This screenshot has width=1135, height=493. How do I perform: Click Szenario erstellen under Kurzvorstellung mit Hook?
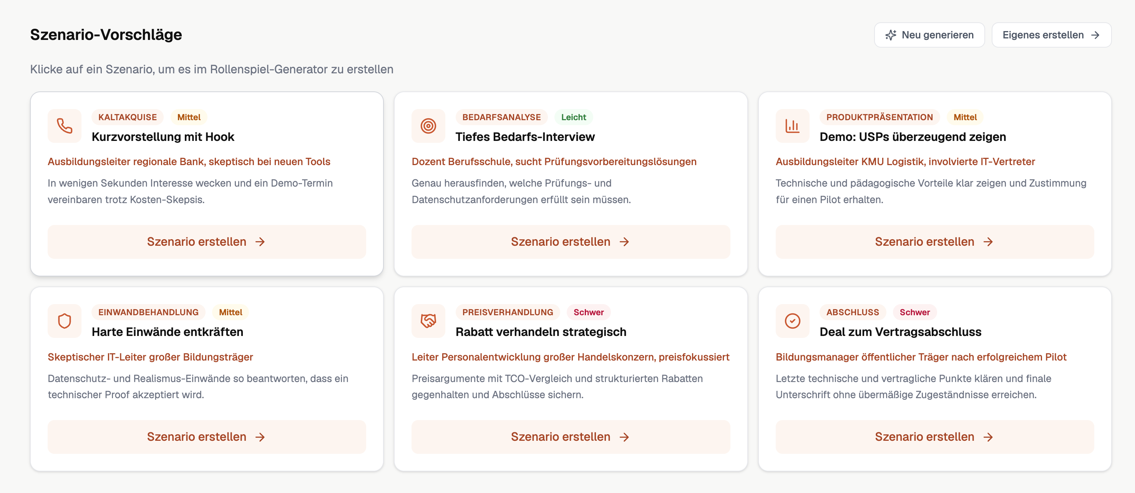[x=207, y=241]
